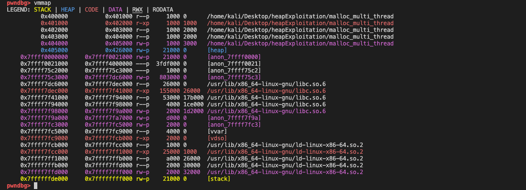
Task: Click the empty pwndbg prompt cursor
Action: 35,186
